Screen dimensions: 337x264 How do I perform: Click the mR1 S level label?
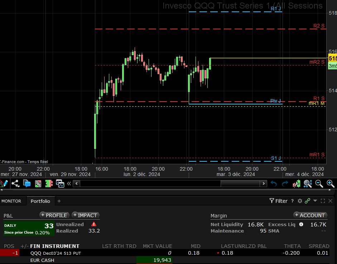point(317,155)
